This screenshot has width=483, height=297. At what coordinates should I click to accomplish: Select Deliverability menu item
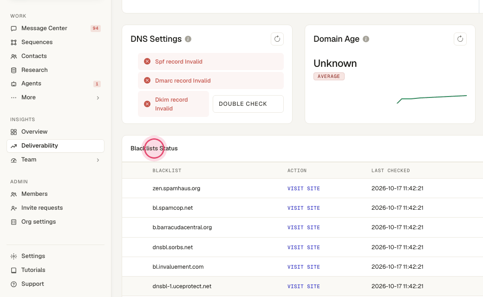pyautogui.click(x=55, y=146)
